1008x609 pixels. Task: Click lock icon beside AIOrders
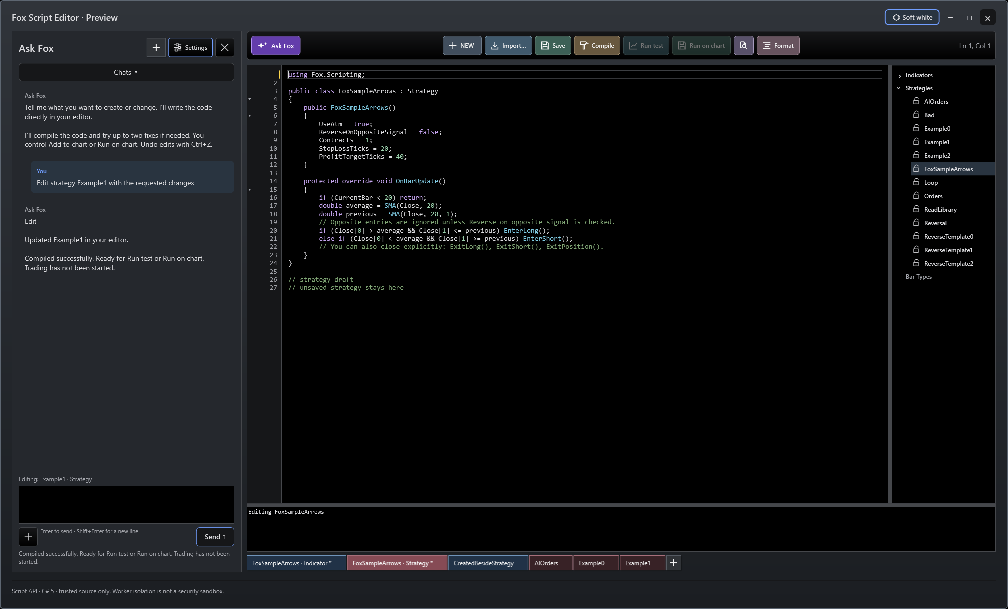point(916,101)
